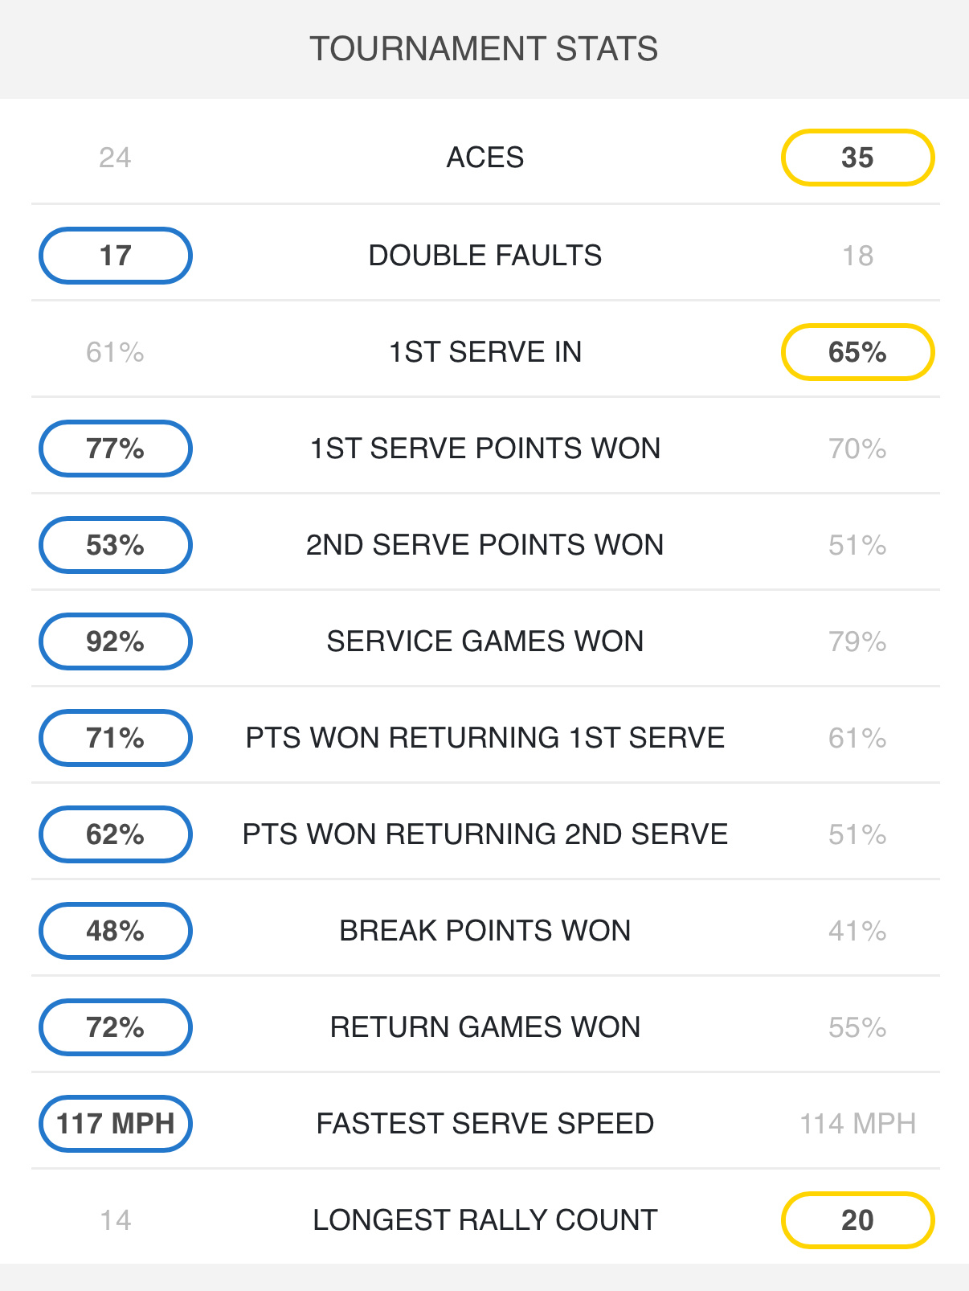Select the grey 24 aces value

click(x=115, y=158)
